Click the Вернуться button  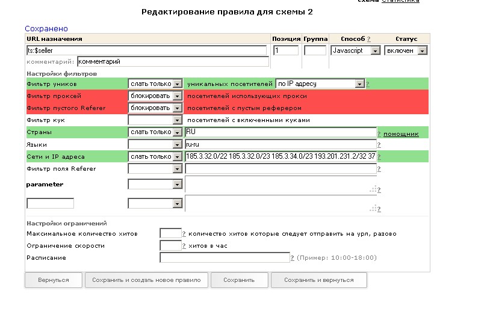click(54, 280)
